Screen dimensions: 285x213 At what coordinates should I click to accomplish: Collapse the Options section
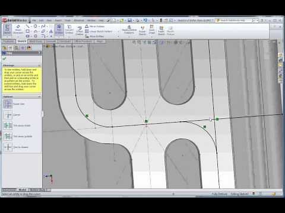coord(39,96)
